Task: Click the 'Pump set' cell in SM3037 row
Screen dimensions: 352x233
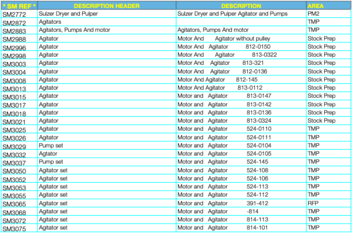Action: click(x=107, y=162)
